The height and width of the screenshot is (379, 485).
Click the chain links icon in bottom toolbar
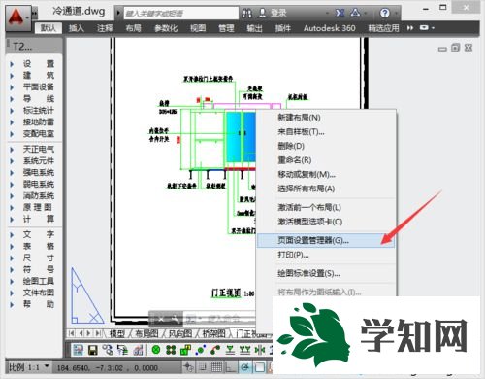(x=108, y=350)
